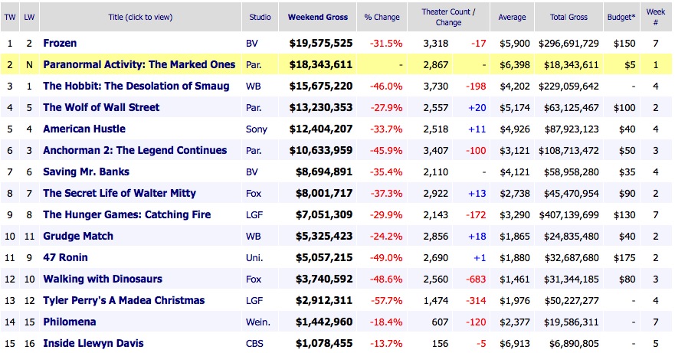The height and width of the screenshot is (353, 675).
Task: Open the Frozen movie link
Action: click(60, 44)
